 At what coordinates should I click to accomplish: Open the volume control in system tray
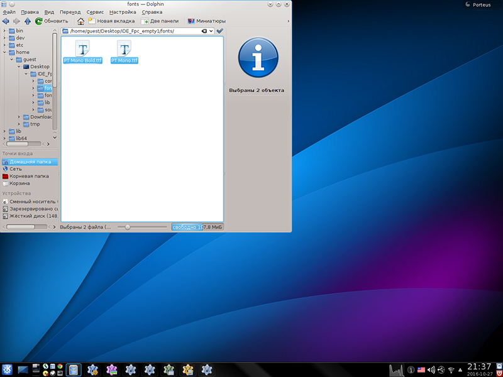coord(431,370)
